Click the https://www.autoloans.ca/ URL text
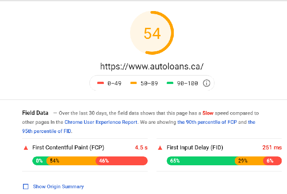Screen dimensions: 287x194 tap(152, 66)
